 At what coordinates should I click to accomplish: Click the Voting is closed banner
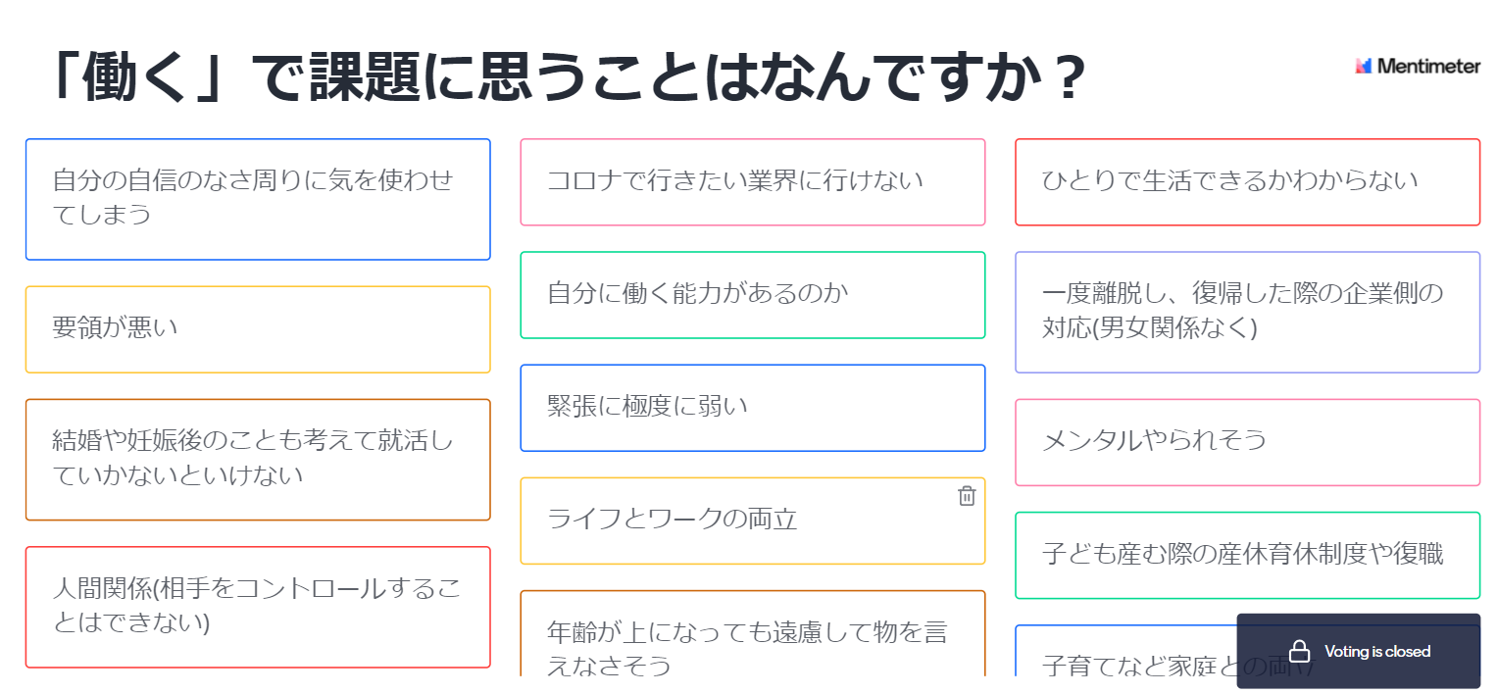click(x=1358, y=651)
